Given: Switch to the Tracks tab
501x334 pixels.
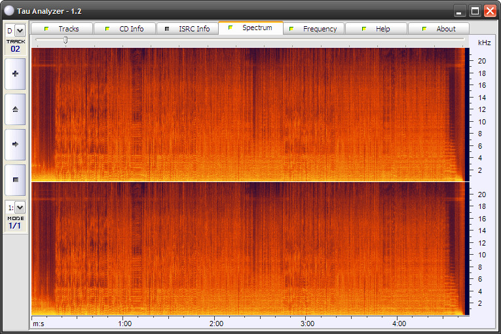Looking at the screenshot, I should point(62,29).
